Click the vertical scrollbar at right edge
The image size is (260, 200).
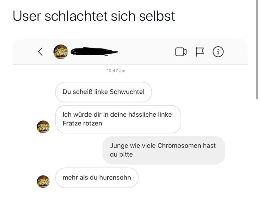pyautogui.click(x=257, y=50)
